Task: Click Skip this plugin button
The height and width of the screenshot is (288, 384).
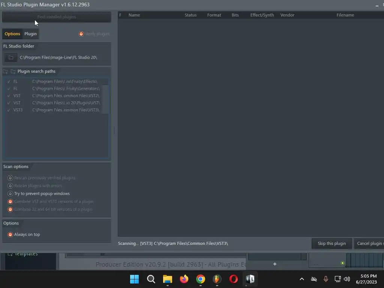Action: [x=331, y=243]
